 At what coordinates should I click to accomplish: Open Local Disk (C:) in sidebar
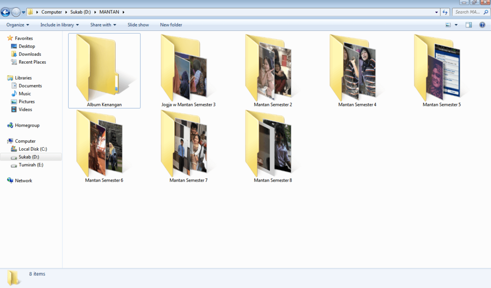click(32, 149)
